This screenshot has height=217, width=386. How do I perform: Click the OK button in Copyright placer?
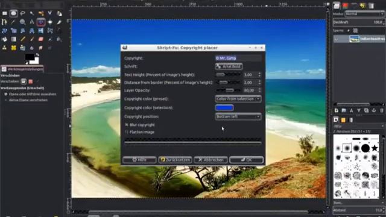246,160
